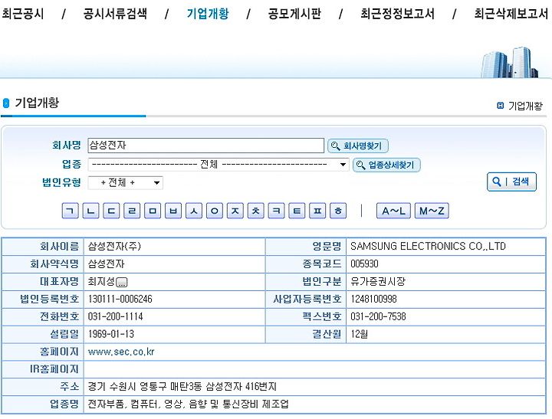Go to 공모게시판 menu
The width and height of the screenshot is (552, 419).
pos(294,14)
